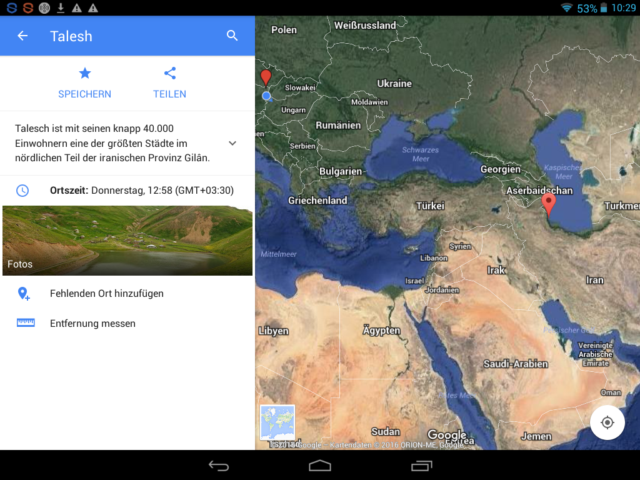This screenshot has width=640, height=480.
Task: Tap the star icon to save Talesh
Action: pyautogui.click(x=85, y=74)
